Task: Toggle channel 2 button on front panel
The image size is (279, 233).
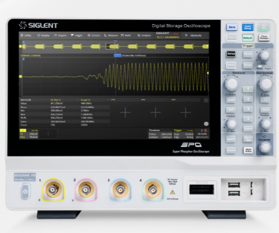Action: 248,99
